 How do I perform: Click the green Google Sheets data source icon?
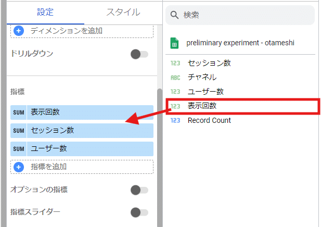point(174,43)
